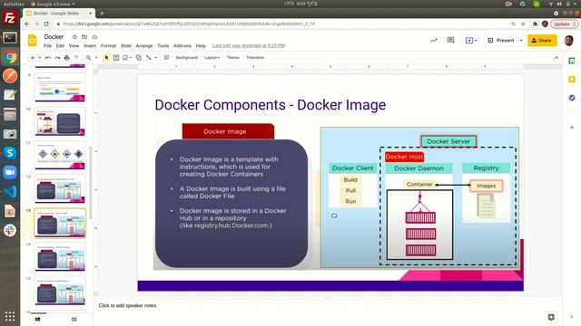Select the Text box tool
The width and height of the screenshot is (581, 326).
coord(116,58)
